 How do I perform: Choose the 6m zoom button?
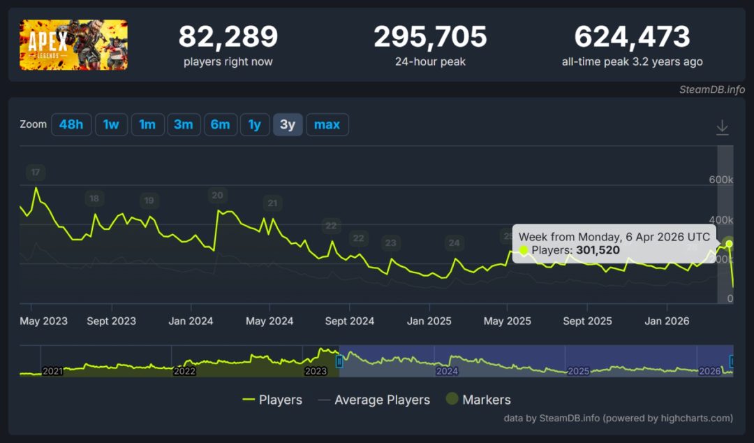tap(220, 124)
